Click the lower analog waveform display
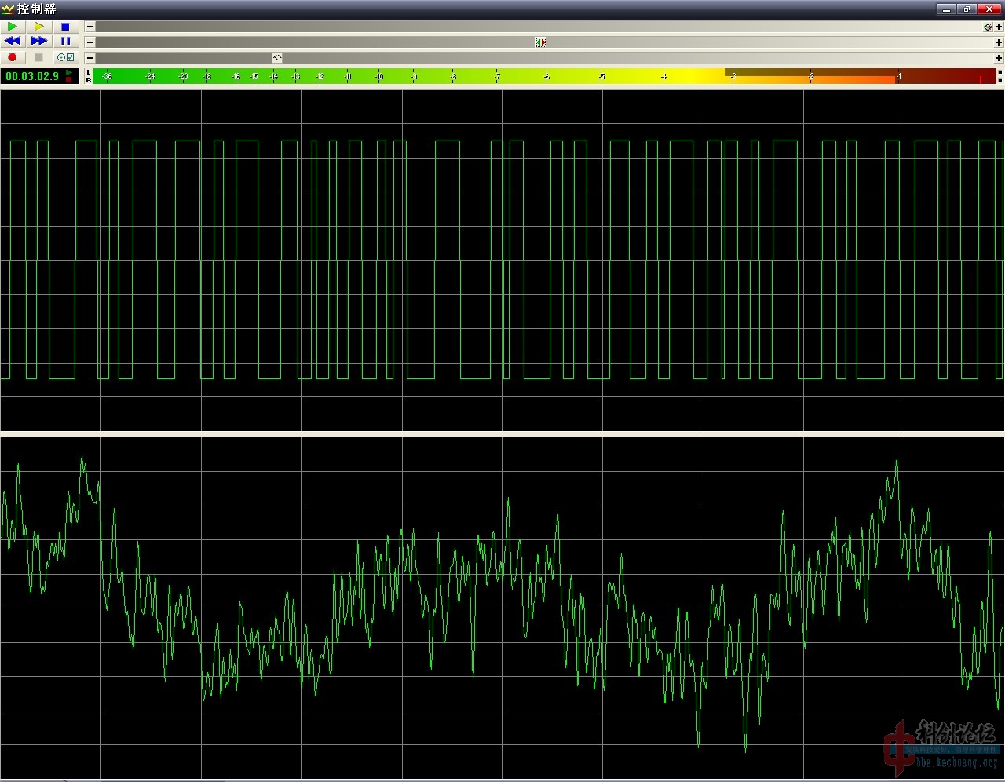Screen dimensions: 1005x782 pos(502,608)
